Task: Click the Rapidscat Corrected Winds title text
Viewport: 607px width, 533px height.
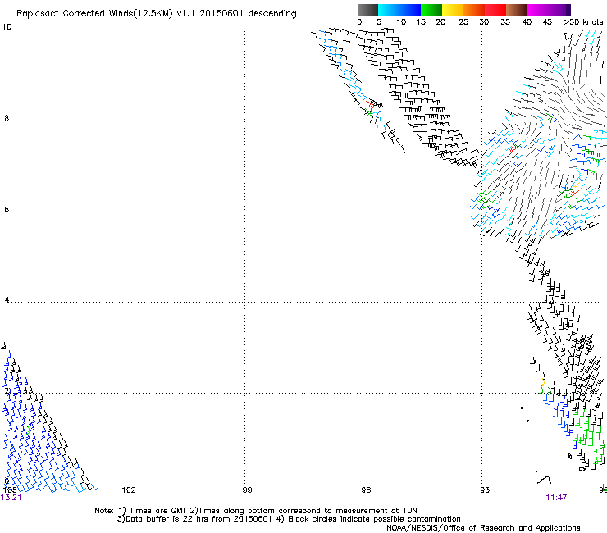Action: [x=157, y=13]
